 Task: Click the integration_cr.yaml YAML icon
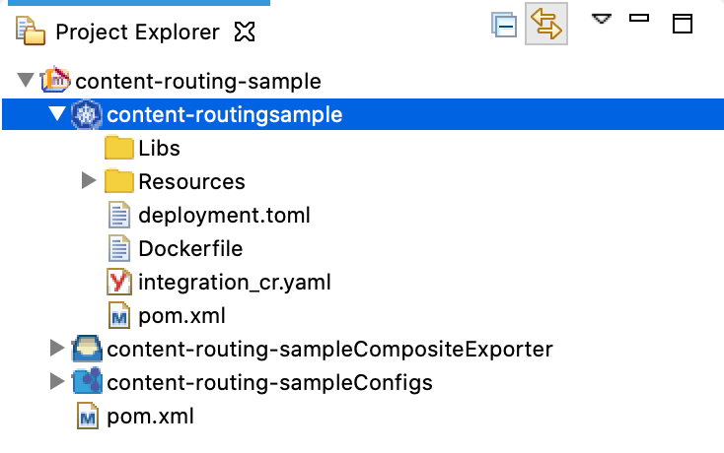[x=119, y=282]
